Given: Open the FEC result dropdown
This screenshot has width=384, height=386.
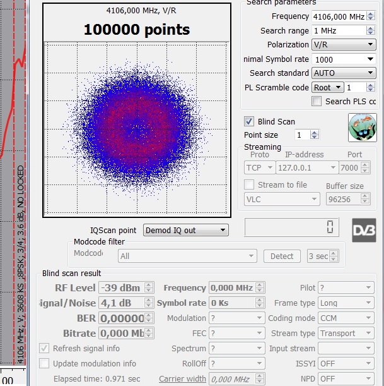Looking at the screenshot, I should [x=237, y=333].
